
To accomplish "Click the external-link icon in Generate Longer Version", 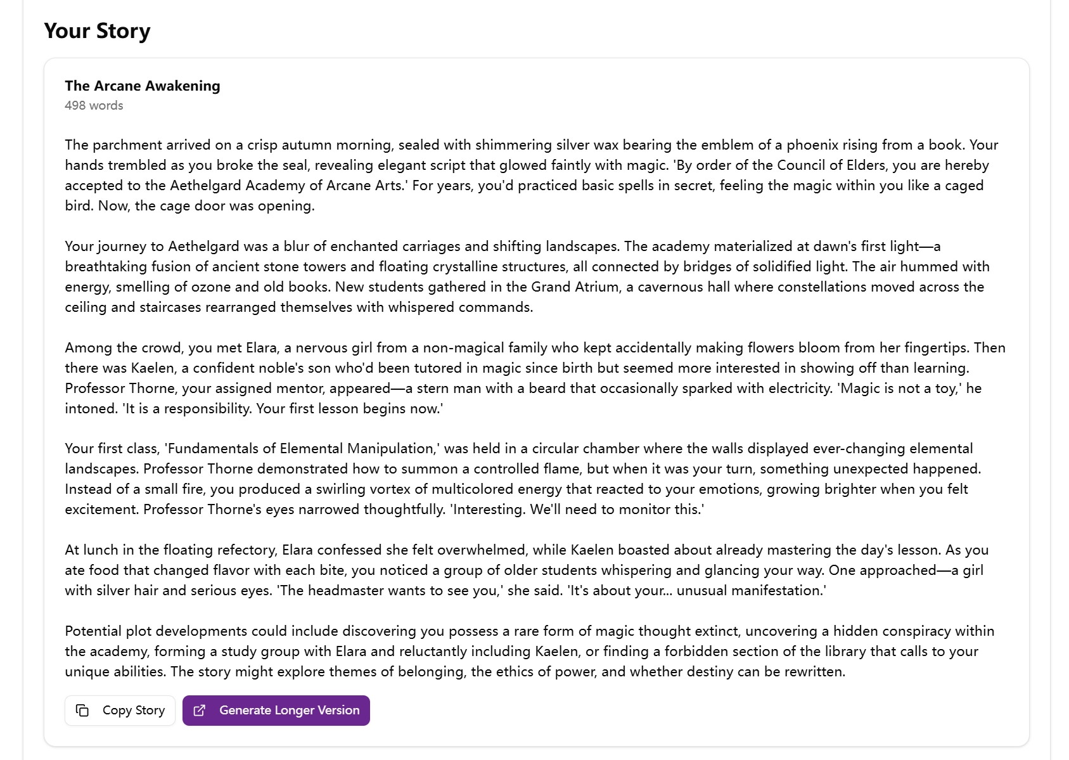I will point(199,711).
